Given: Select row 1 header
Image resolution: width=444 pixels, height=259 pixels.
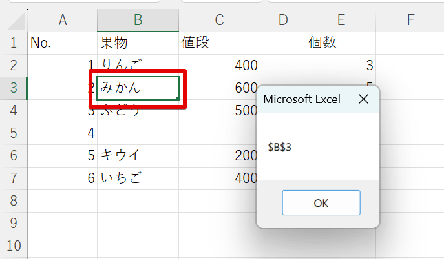Looking at the screenshot, I should point(14,43).
